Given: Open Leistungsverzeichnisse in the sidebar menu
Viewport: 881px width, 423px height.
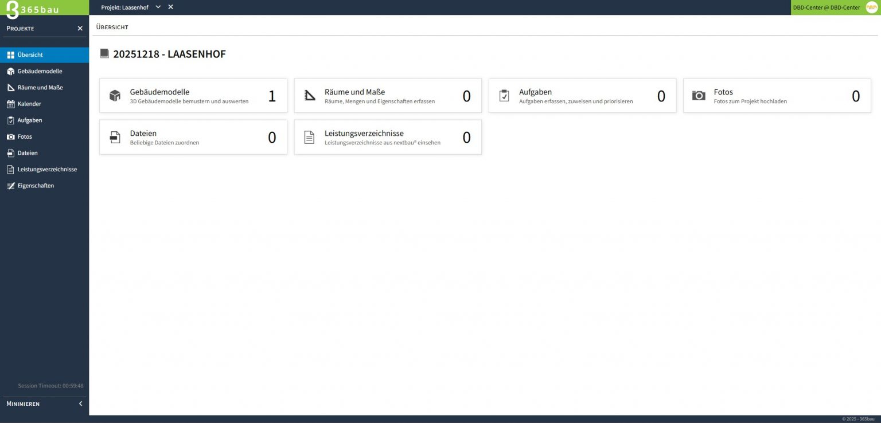Looking at the screenshot, I should tap(47, 170).
